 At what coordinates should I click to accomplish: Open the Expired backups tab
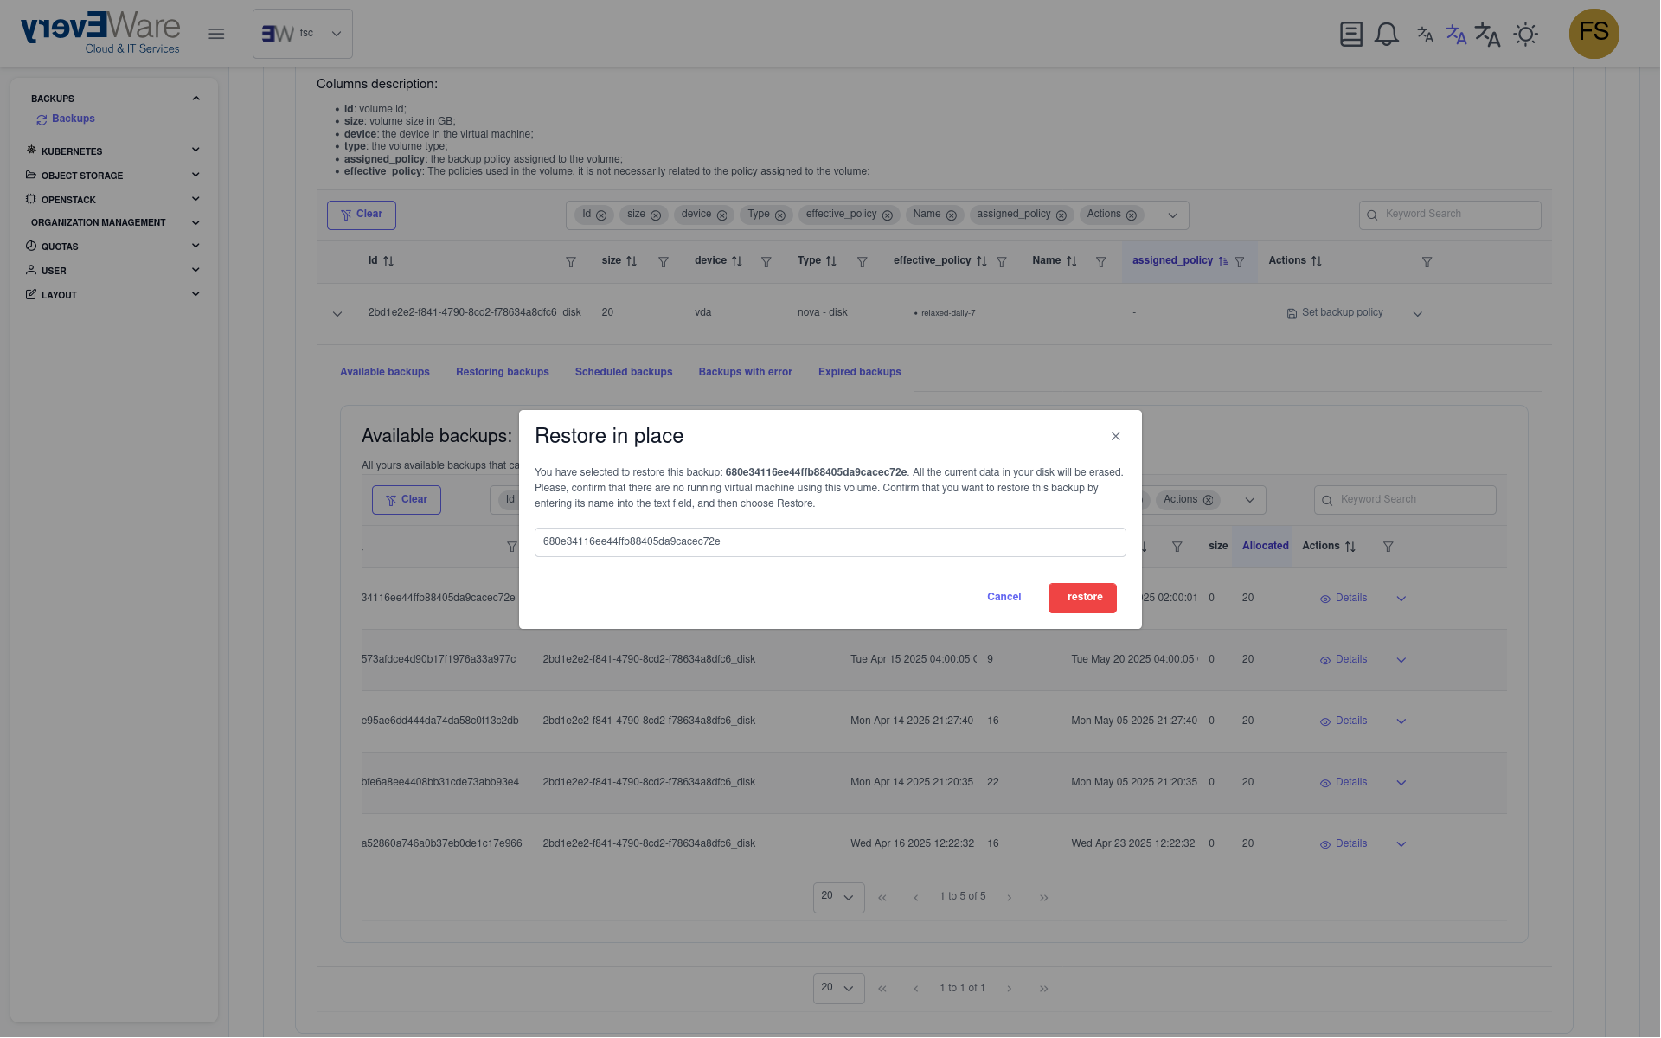[859, 372]
